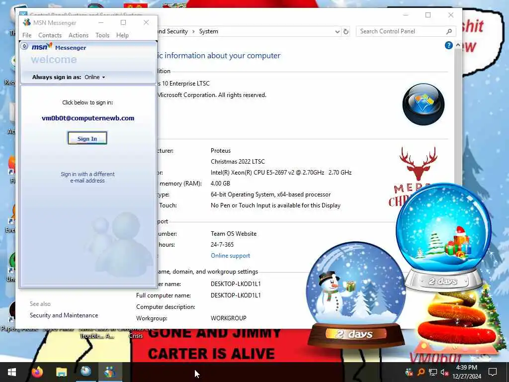Click the Windows logo orb image
Image resolution: width=509 pixels, height=382 pixels.
[424, 104]
